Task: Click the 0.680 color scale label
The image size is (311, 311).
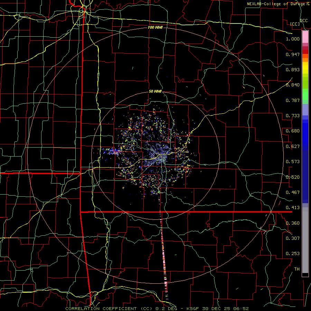Action: pos(293,131)
